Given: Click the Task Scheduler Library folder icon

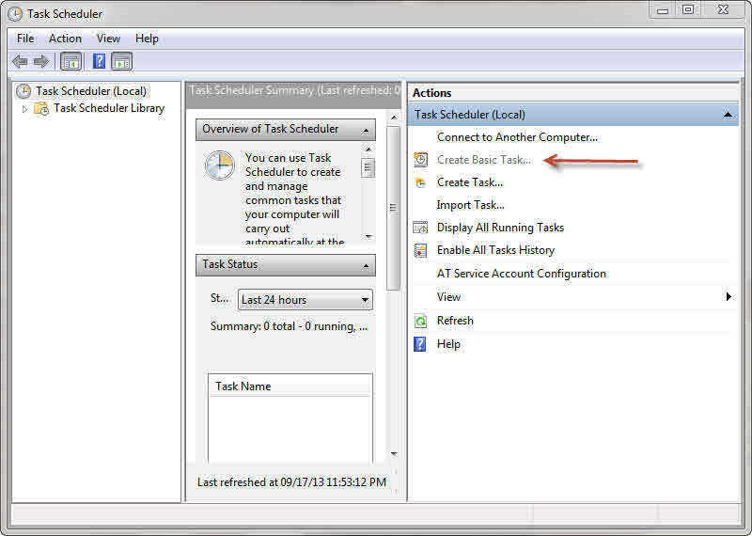Looking at the screenshot, I should tap(41, 108).
